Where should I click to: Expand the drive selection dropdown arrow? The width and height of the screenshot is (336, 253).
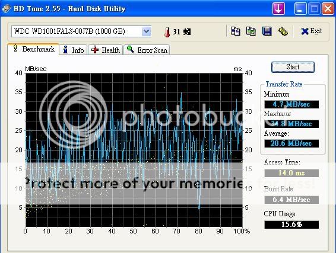coord(147,31)
